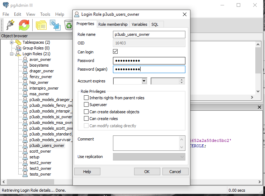This screenshot has width=265, height=196.
Task: Expand the Tablespaces tree node
Action: click(11, 42)
